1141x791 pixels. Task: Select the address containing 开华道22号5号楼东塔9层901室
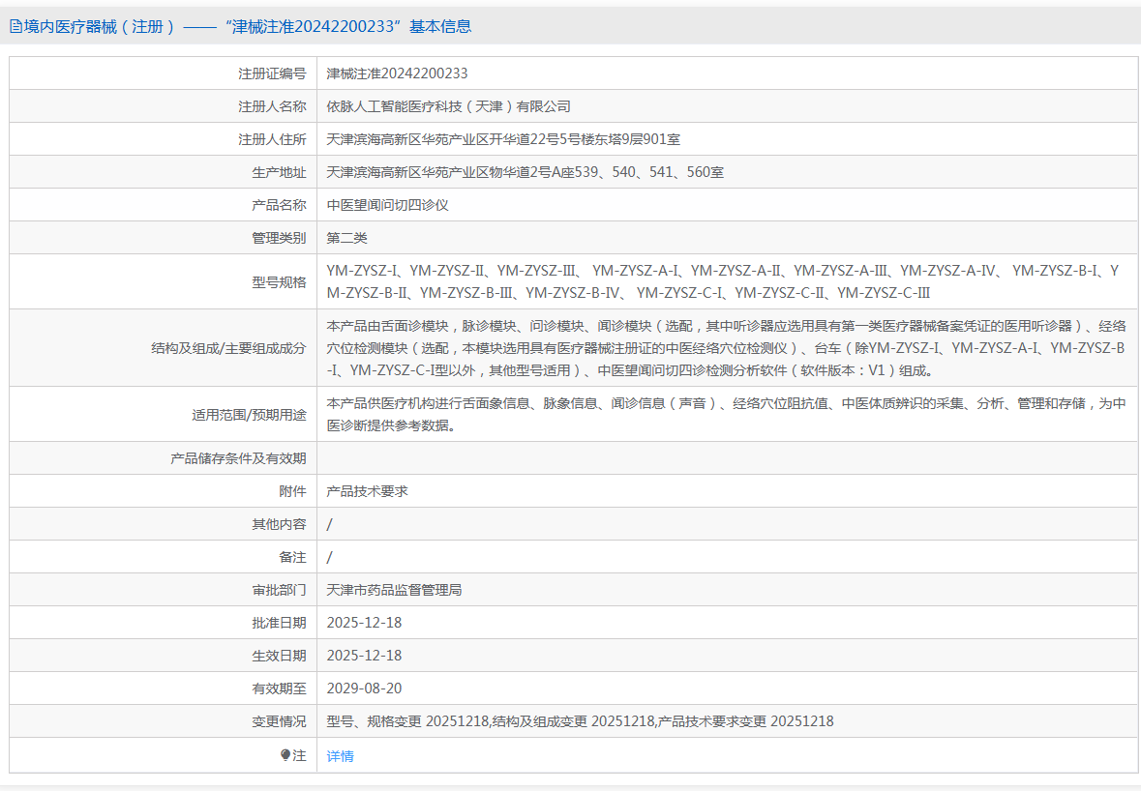tap(503, 139)
